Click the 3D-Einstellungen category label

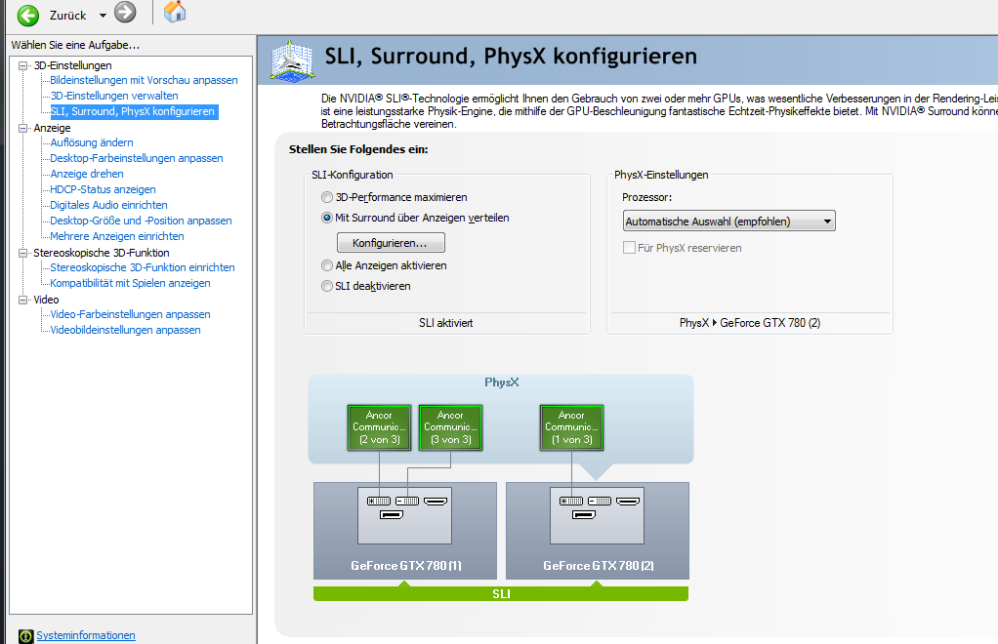tap(72, 65)
